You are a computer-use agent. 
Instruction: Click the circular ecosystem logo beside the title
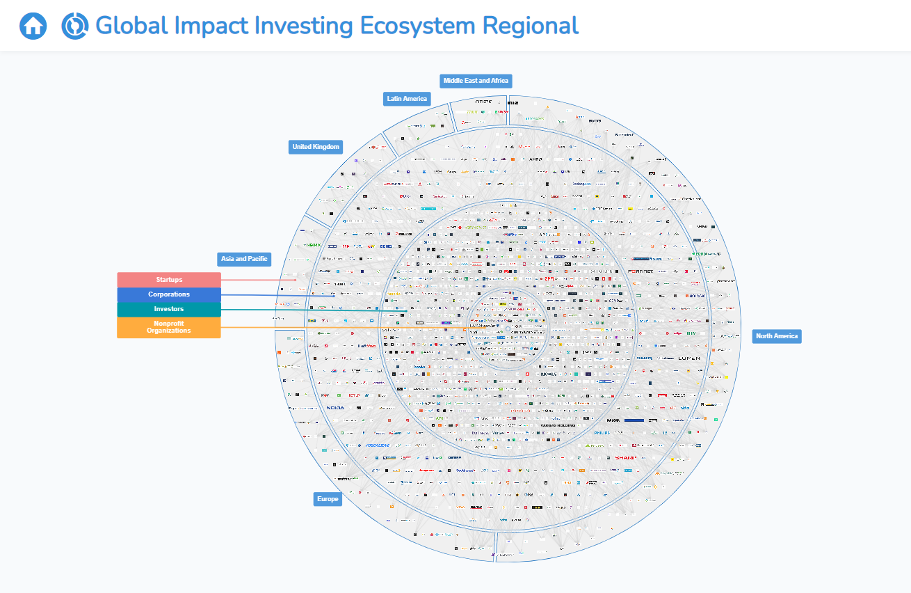(74, 26)
